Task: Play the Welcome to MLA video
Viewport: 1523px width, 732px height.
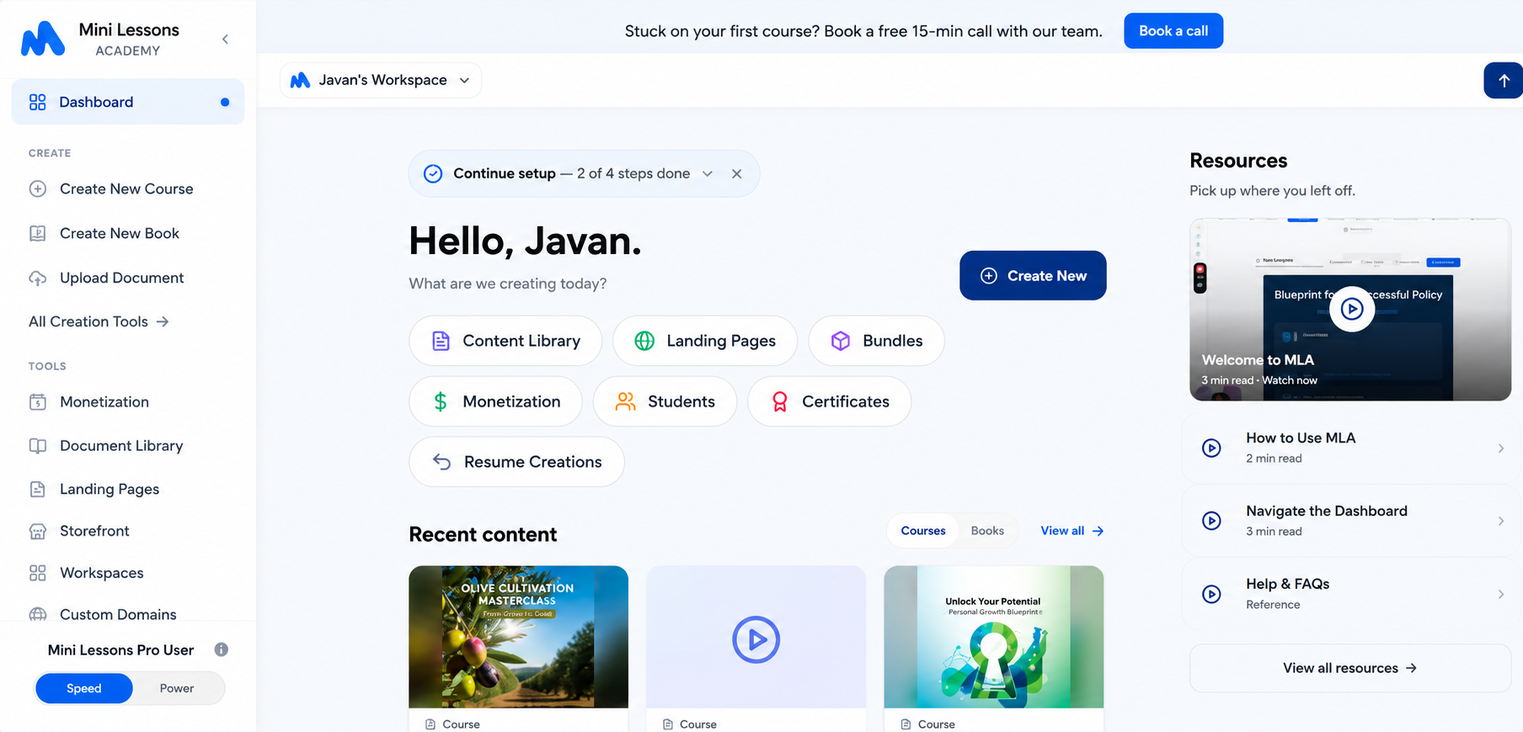Action: coord(1352,309)
